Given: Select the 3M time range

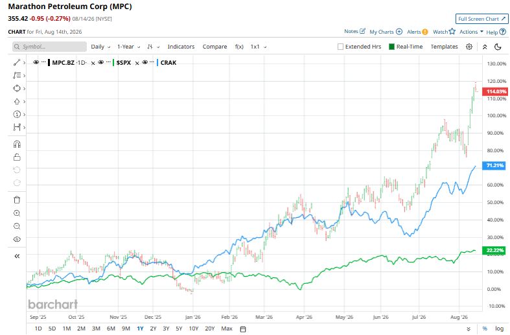Looking at the screenshot, I should click(x=96, y=329).
